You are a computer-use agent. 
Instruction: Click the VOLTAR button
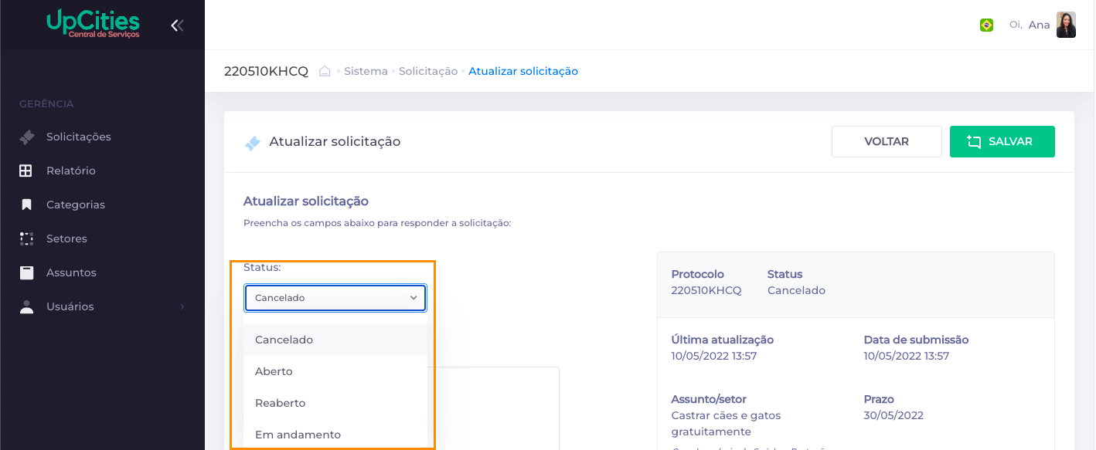click(887, 141)
